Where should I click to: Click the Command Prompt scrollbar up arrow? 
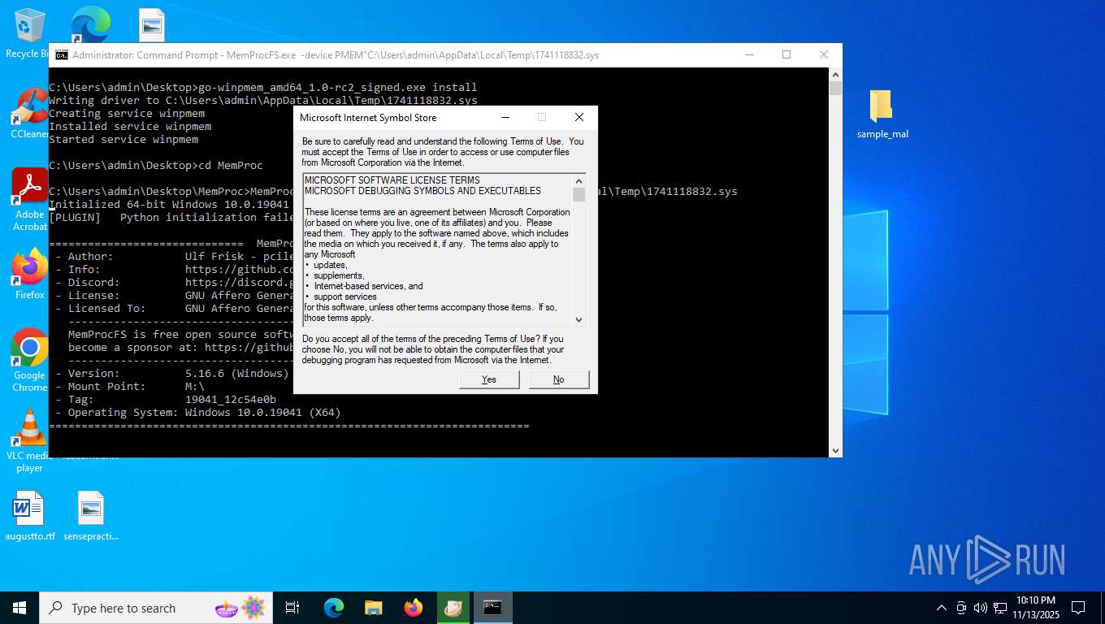[x=835, y=75]
